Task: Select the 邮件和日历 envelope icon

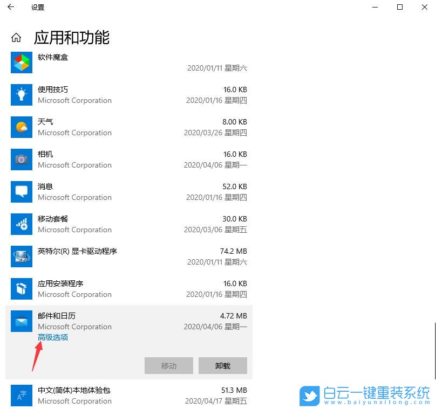Action: [21, 321]
